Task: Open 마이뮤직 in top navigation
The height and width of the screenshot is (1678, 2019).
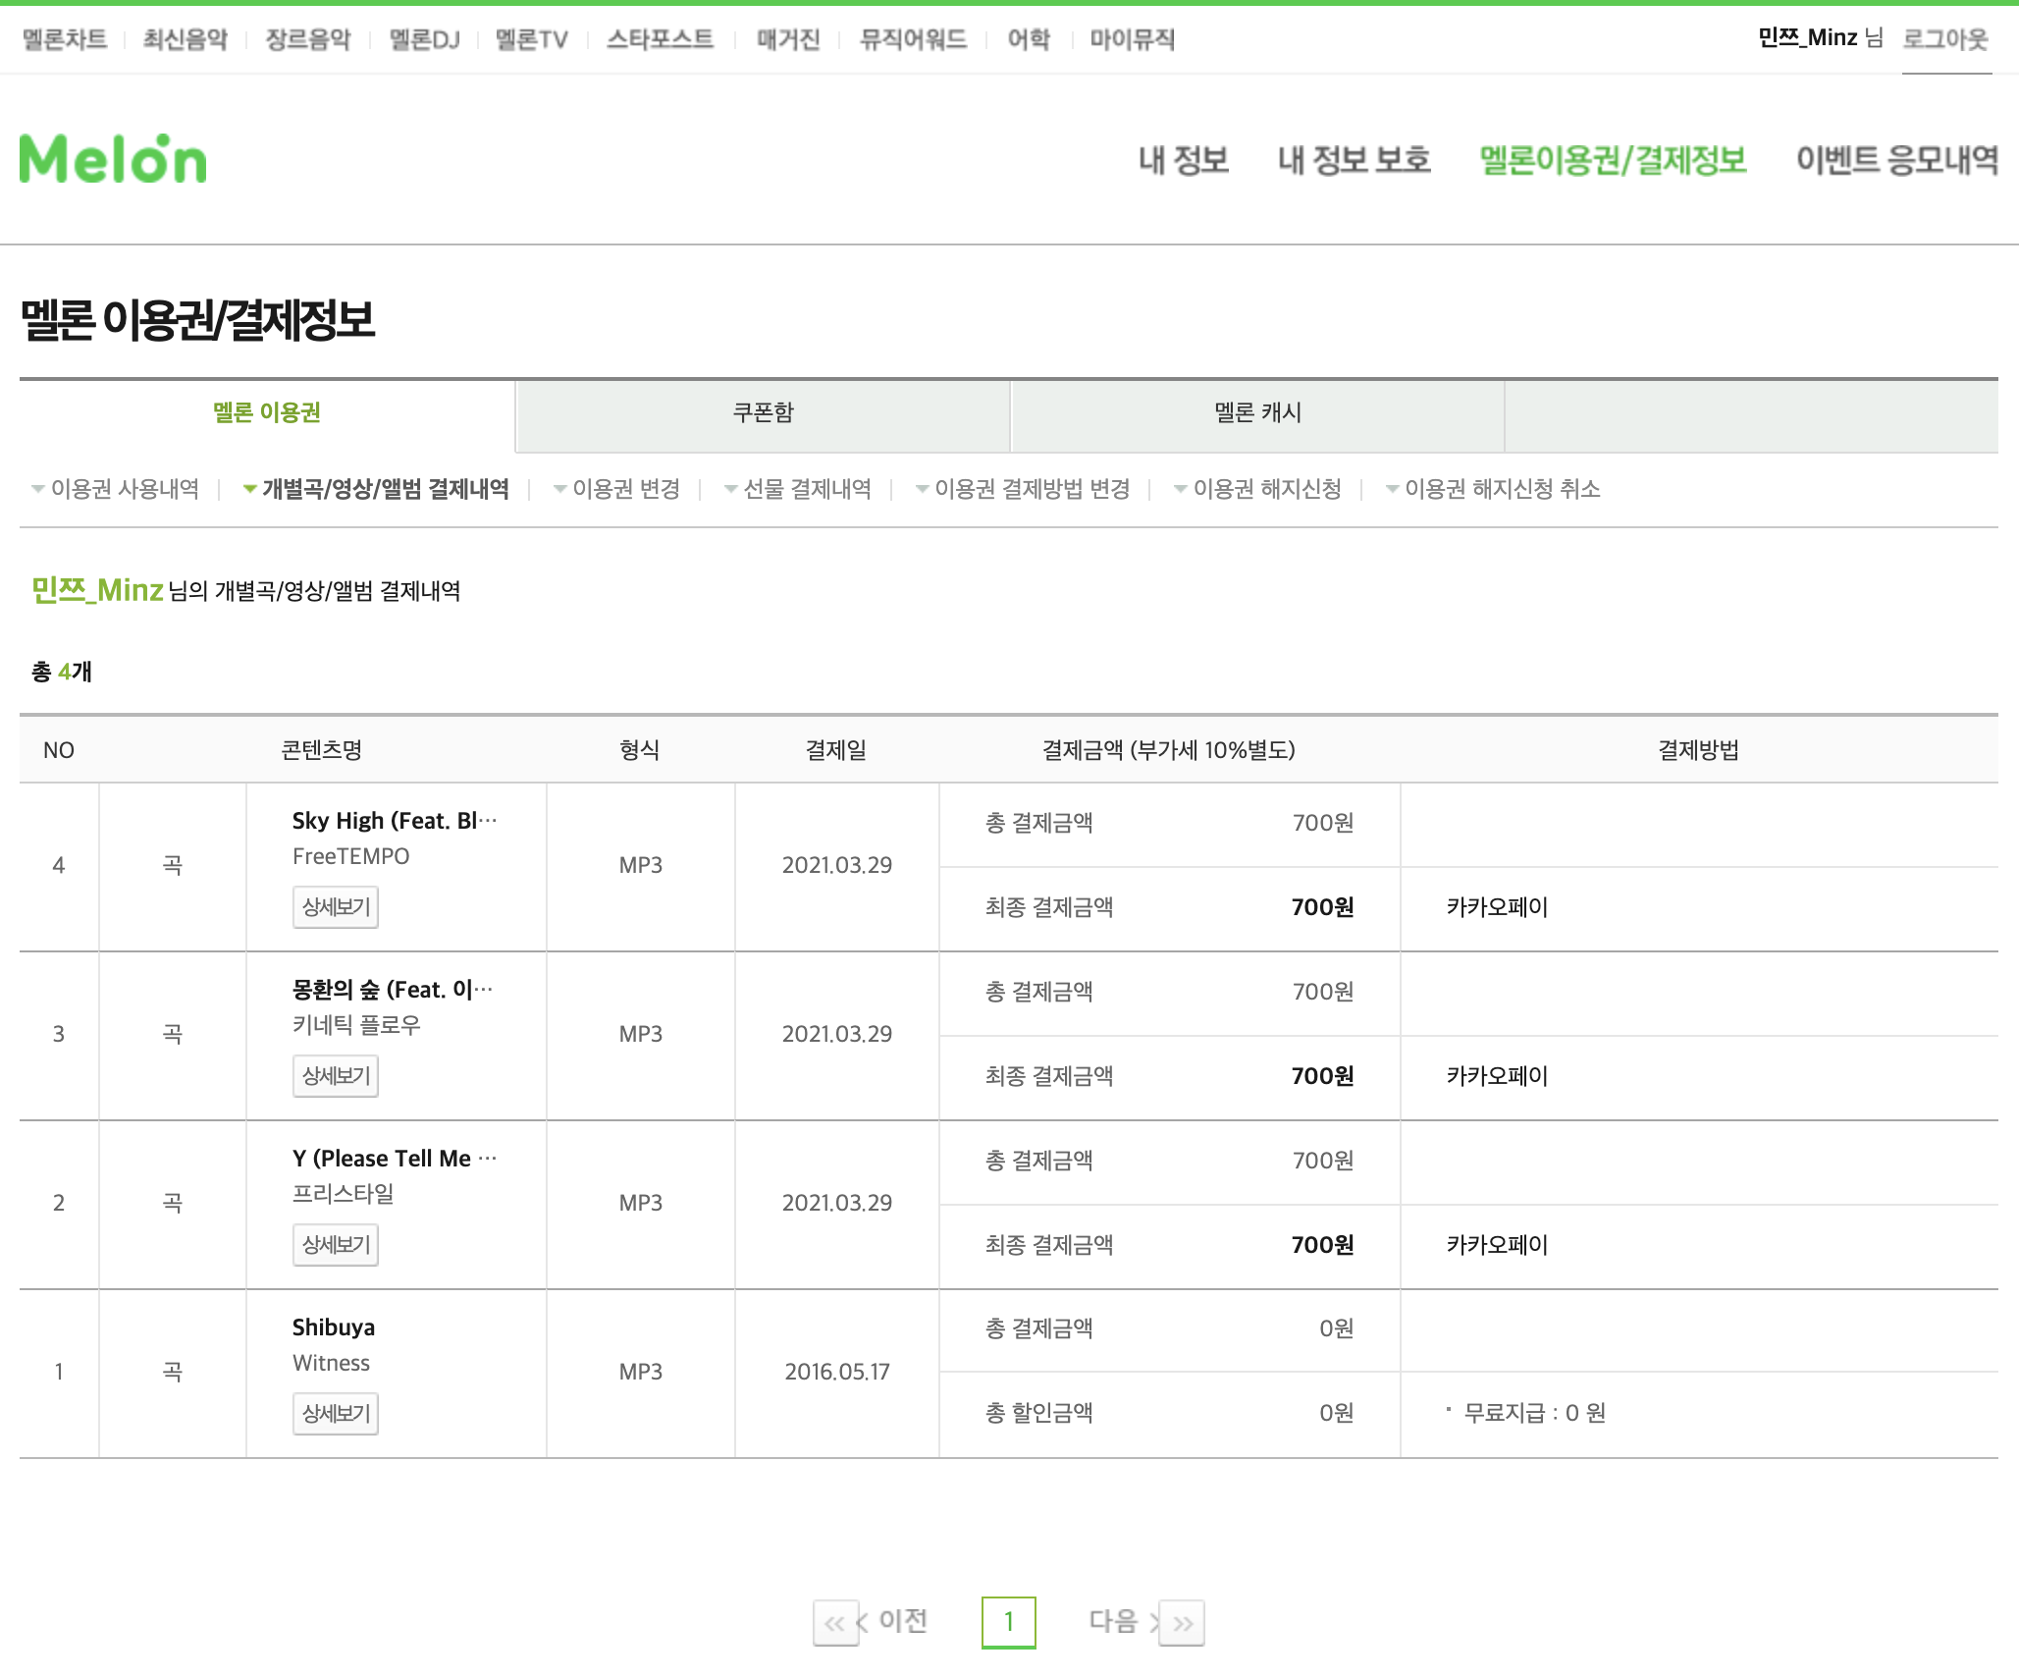Action: point(1132,39)
